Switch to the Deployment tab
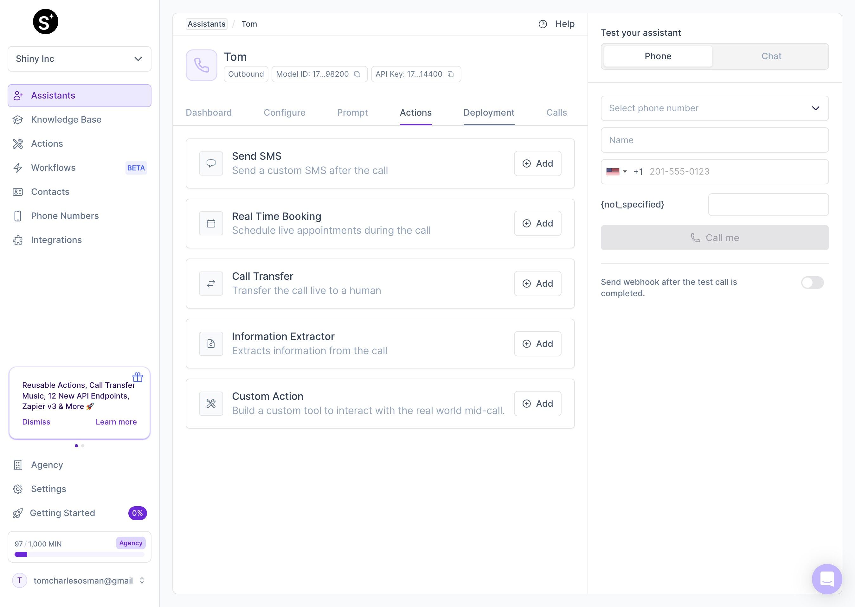Image resolution: width=855 pixels, height=607 pixels. click(x=489, y=112)
